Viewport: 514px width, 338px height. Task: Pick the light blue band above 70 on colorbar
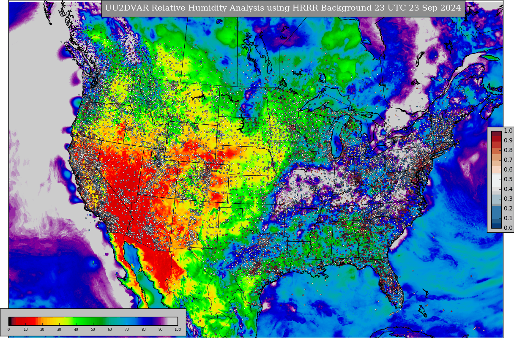tap(127, 321)
